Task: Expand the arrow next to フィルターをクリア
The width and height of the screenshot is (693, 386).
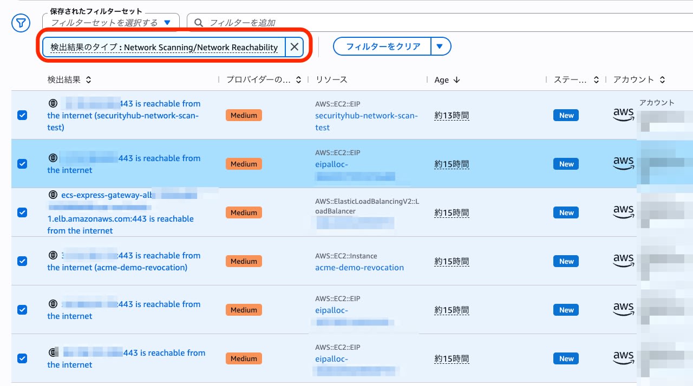Action: 440,46
